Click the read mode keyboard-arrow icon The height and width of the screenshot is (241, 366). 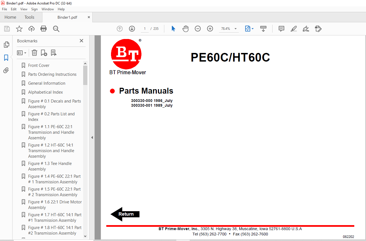pos(263,29)
